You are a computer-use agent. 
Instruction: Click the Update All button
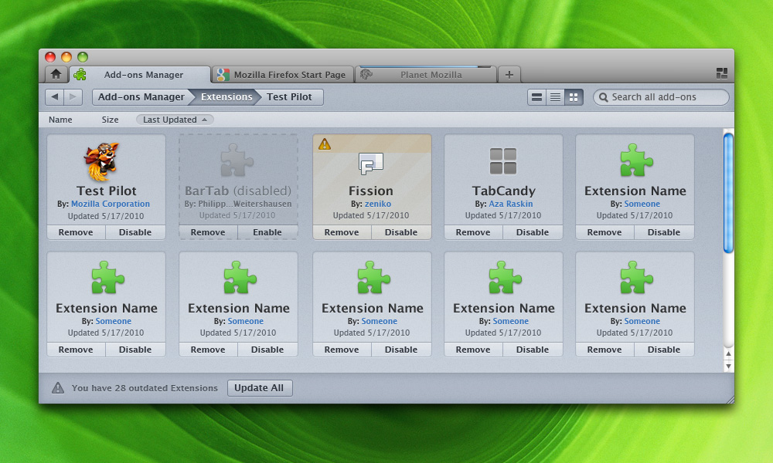[x=260, y=388]
